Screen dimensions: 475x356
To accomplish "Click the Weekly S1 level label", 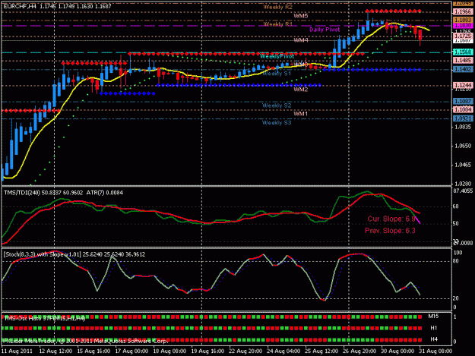I will point(277,74).
